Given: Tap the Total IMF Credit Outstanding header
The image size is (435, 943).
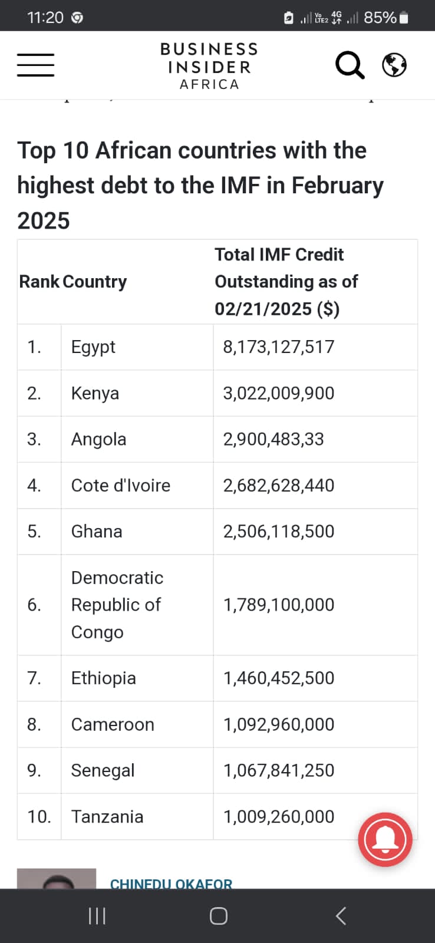Looking at the screenshot, I should point(286,282).
